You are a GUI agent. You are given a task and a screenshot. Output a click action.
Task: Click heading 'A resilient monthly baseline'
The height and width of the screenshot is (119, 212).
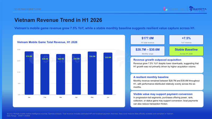tap(151, 77)
